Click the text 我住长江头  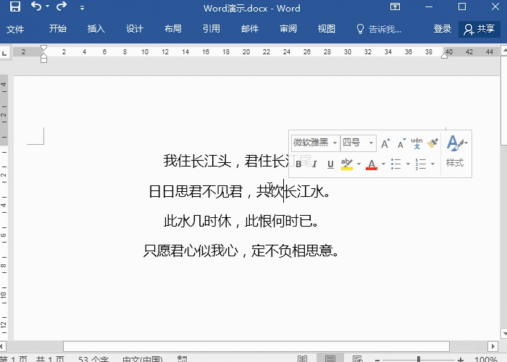[x=197, y=161]
